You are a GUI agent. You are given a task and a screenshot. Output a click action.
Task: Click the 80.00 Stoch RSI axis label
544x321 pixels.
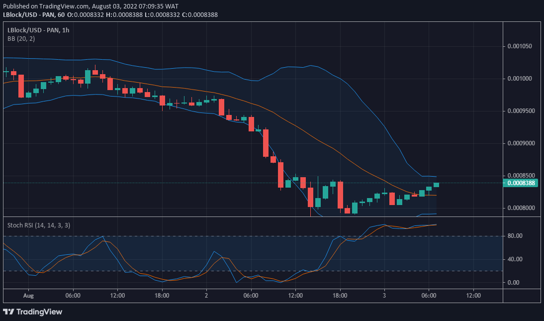pyautogui.click(x=515, y=236)
